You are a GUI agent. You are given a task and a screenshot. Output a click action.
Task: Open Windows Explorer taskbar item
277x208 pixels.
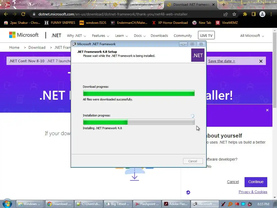(x=30, y=204)
